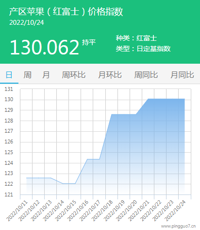Click the 2022/10/15 axis label
This screenshot has height=230, width=200.
click(x=66, y=211)
